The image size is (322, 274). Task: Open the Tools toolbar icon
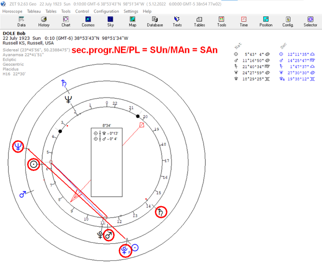[221, 22]
